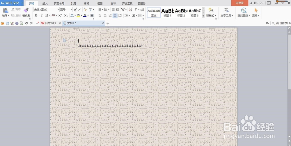Expand the line spacing dropdown

click(x=129, y=16)
